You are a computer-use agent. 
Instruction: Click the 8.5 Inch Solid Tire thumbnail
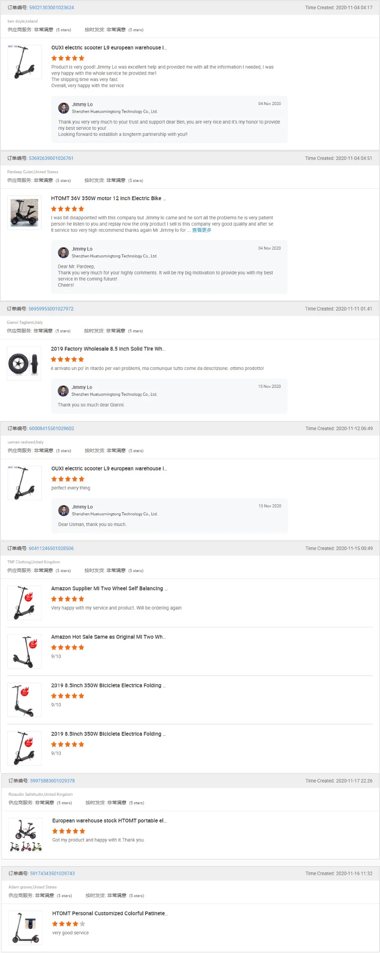pyautogui.click(x=24, y=363)
